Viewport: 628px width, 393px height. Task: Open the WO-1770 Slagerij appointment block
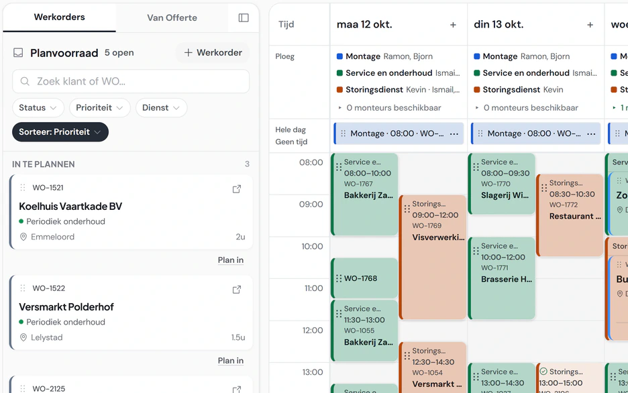click(x=502, y=184)
